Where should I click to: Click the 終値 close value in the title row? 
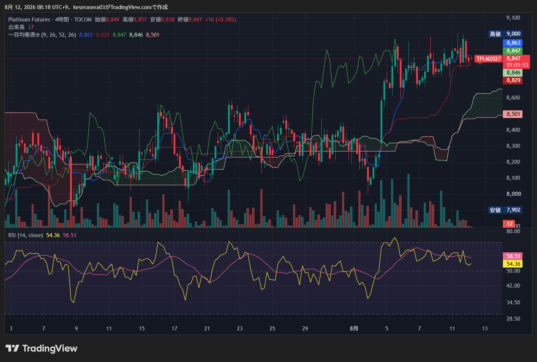point(195,19)
